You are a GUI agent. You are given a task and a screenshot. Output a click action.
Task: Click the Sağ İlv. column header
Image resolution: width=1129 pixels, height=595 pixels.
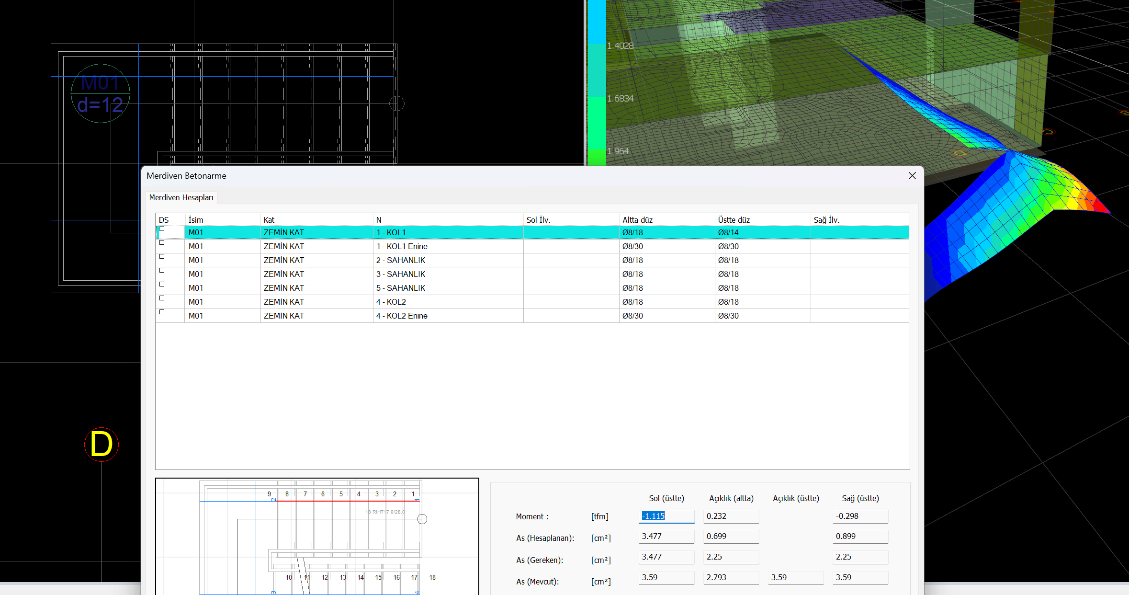tap(860, 220)
